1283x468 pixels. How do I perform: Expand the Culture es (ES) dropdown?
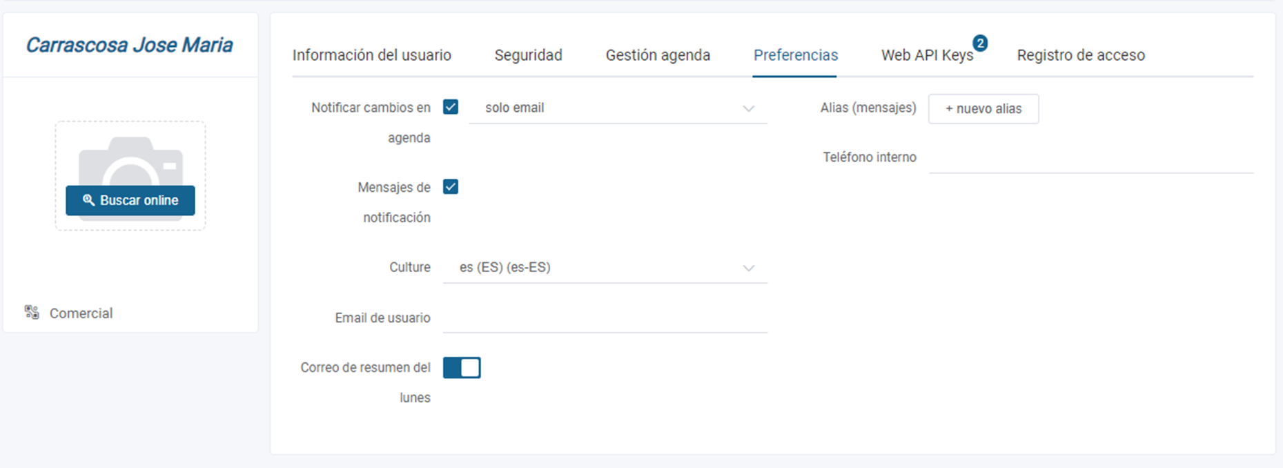605,268
